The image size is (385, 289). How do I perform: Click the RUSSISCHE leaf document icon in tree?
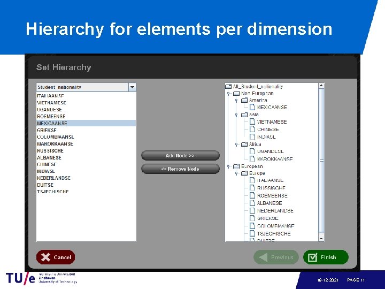point(252,188)
